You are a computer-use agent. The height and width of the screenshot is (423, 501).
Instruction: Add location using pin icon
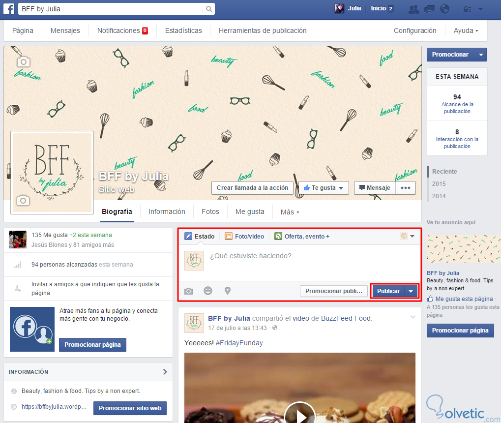click(x=228, y=291)
